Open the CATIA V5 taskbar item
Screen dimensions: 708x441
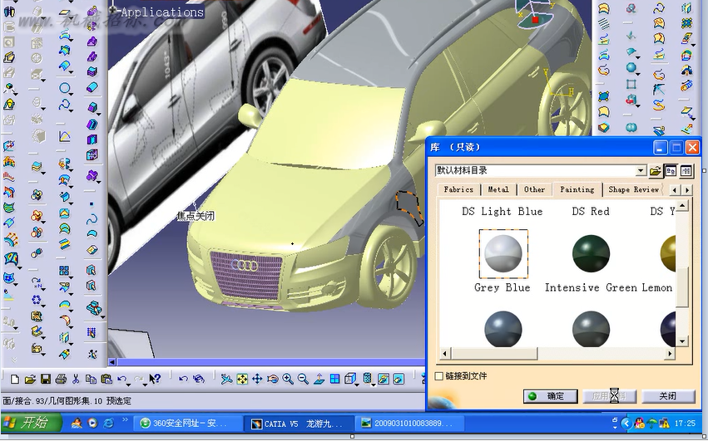299,424
